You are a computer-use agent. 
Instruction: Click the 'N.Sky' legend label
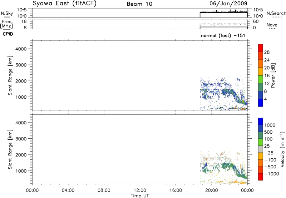coord(7,13)
